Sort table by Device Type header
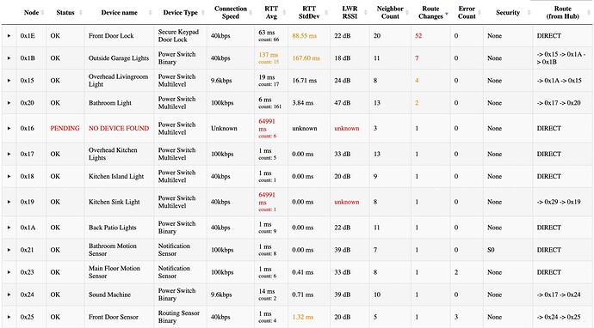594x328 pixels. pos(180,13)
